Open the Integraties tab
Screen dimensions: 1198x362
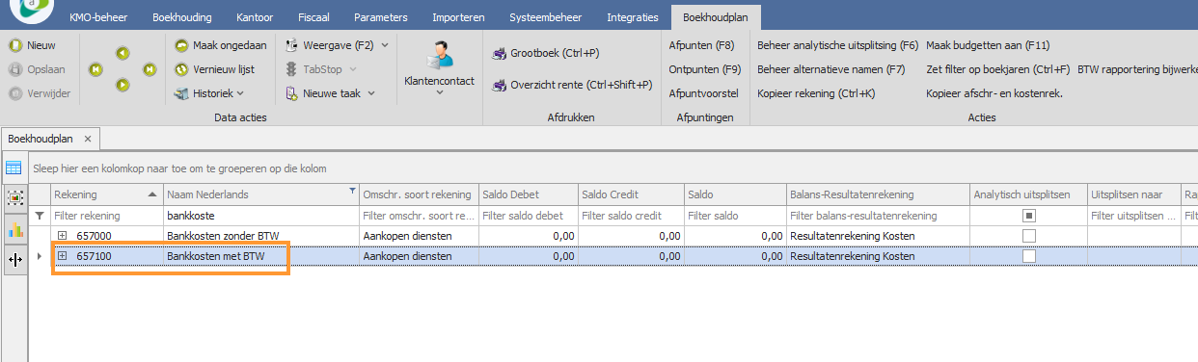(633, 17)
